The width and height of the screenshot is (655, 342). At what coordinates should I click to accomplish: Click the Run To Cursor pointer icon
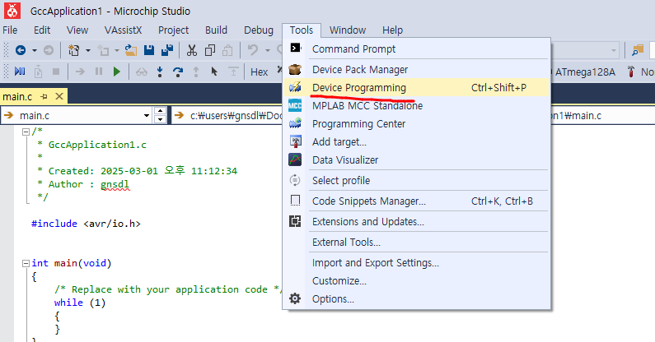(214, 72)
